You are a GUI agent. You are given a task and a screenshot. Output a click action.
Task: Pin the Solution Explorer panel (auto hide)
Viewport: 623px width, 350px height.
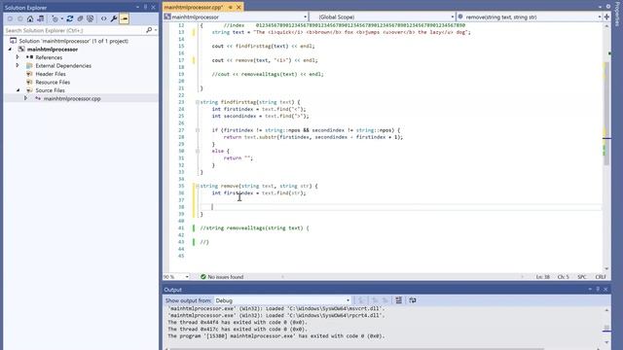(145, 7)
